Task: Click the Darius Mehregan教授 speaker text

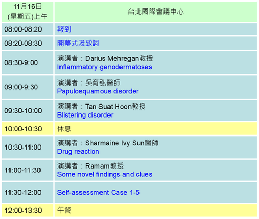Action: [x=119, y=58]
